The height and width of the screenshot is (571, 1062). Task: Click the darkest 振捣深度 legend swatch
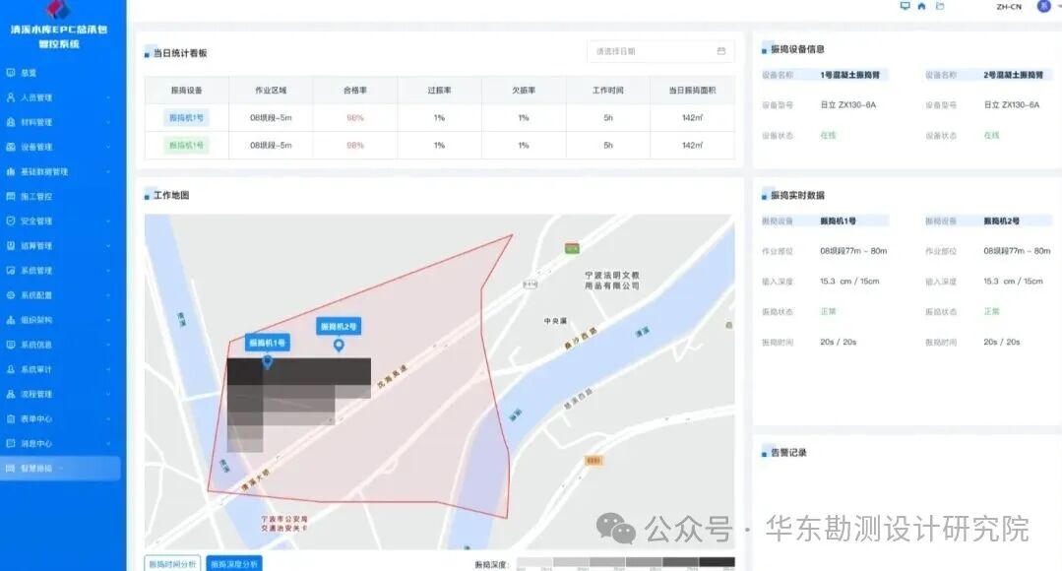717,562
